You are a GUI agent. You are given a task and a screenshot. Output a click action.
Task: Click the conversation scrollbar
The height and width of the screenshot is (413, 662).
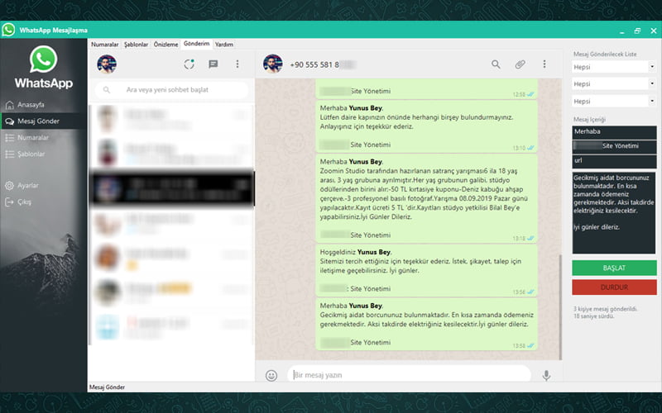tap(560, 306)
